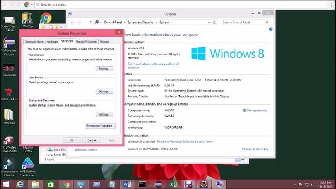Click the help icon in System window
Image resolution: width=336 pixels, height=189 pixels.
tap(271, 29)
